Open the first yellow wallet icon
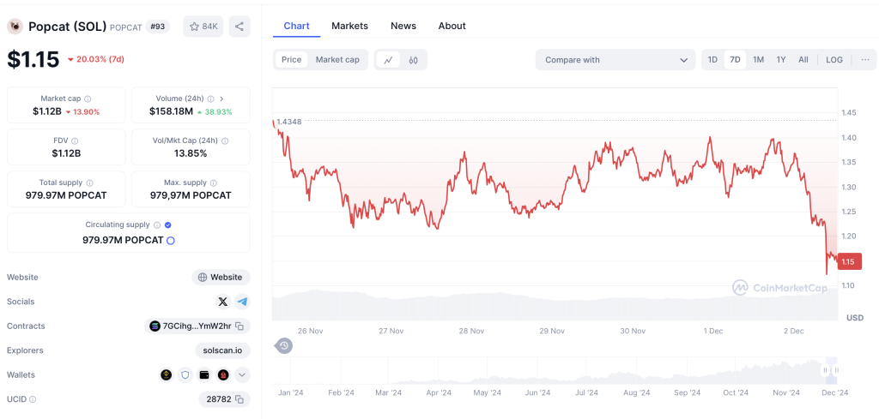The height and width of the screenshot is (419, 879). pos(166,374)
